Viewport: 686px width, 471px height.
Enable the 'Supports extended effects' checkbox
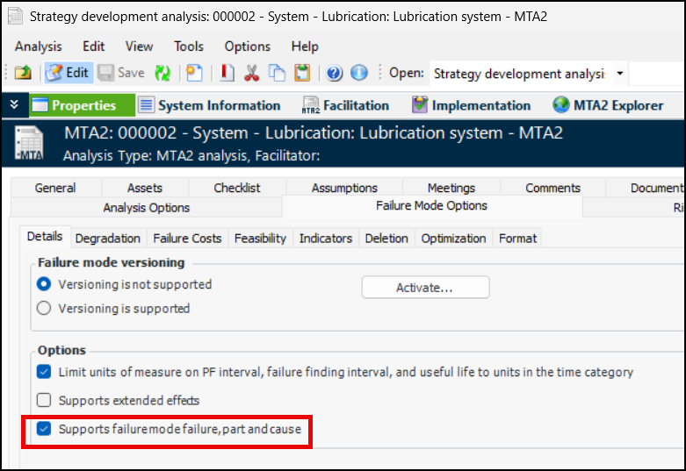[x=44, y=400]
